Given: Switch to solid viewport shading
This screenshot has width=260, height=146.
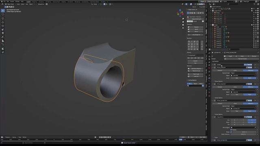Looking at the screenshot, I should pyautogui.click(x=200, y=4).
